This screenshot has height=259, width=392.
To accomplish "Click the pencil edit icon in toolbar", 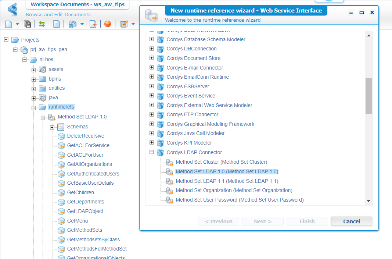I will pos(124,24).
